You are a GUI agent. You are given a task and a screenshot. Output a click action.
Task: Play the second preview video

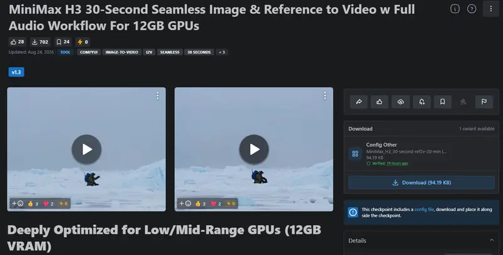(254, 149)
